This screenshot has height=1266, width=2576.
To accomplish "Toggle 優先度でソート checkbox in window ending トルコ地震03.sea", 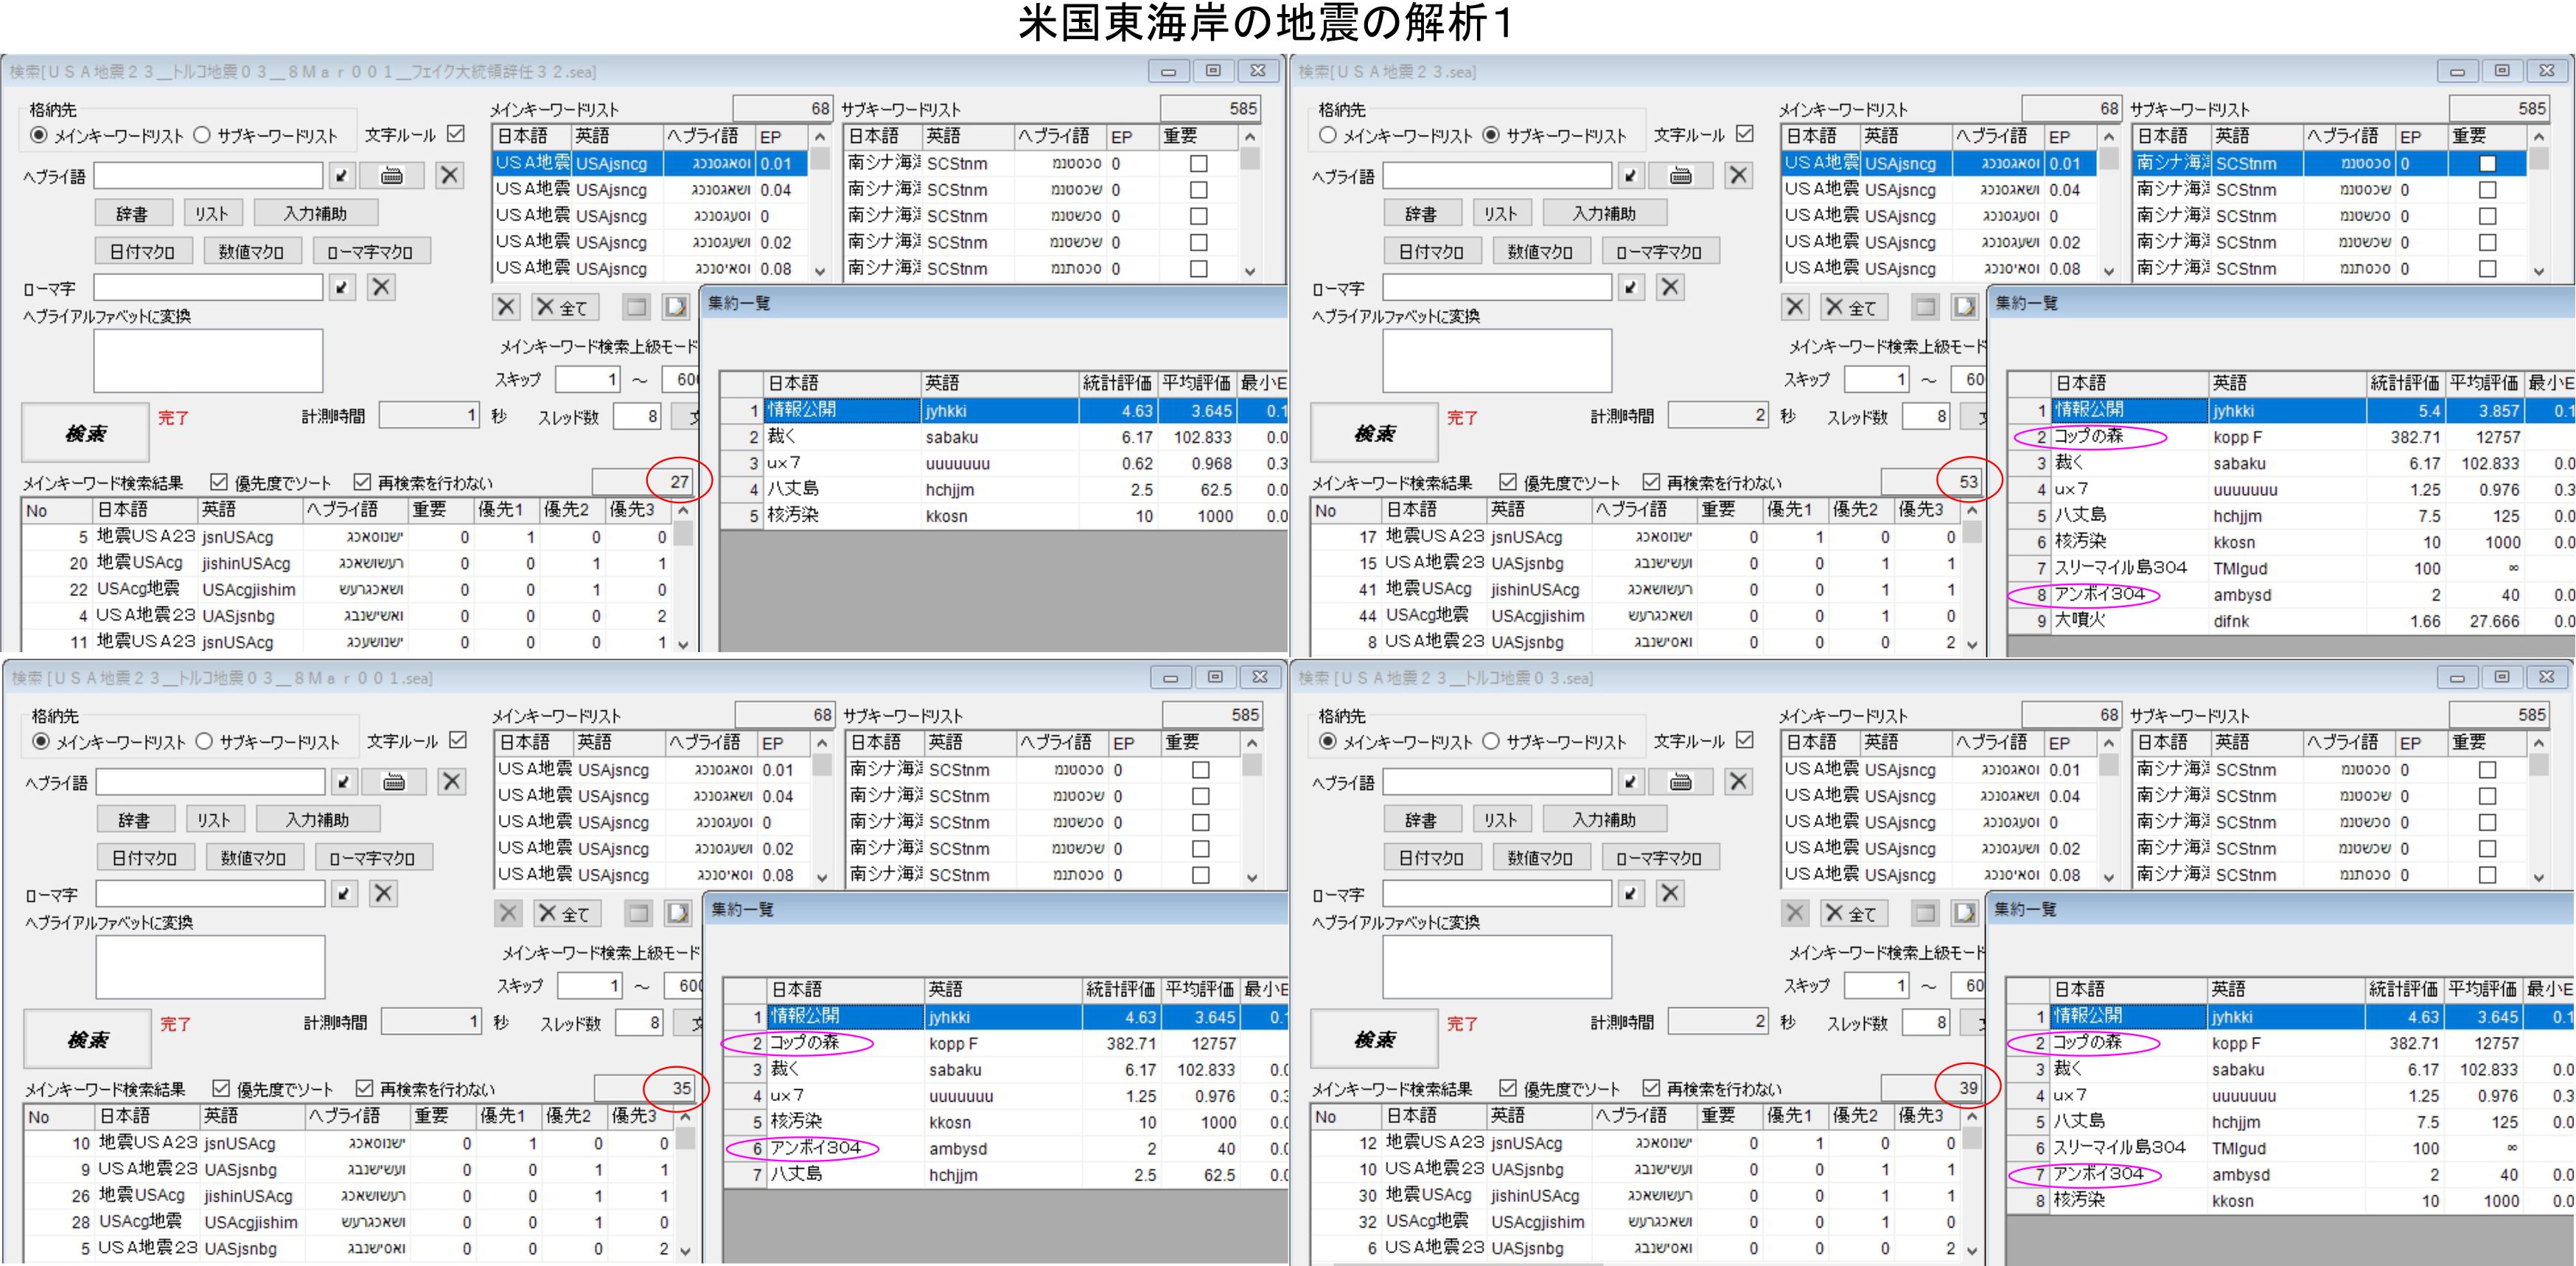I will pyautogui.click(x=1508, y=1089).
